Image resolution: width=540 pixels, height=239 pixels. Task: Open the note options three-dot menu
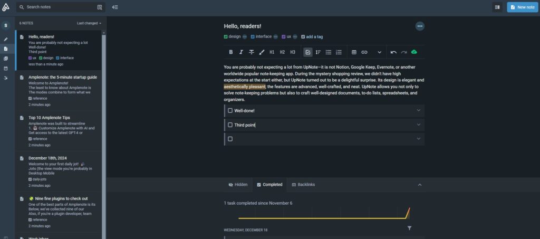pyautogui.click(x=419, y=26)
